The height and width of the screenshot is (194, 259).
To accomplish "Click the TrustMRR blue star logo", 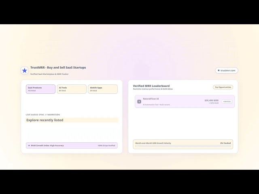I will [x=24, y=70].
